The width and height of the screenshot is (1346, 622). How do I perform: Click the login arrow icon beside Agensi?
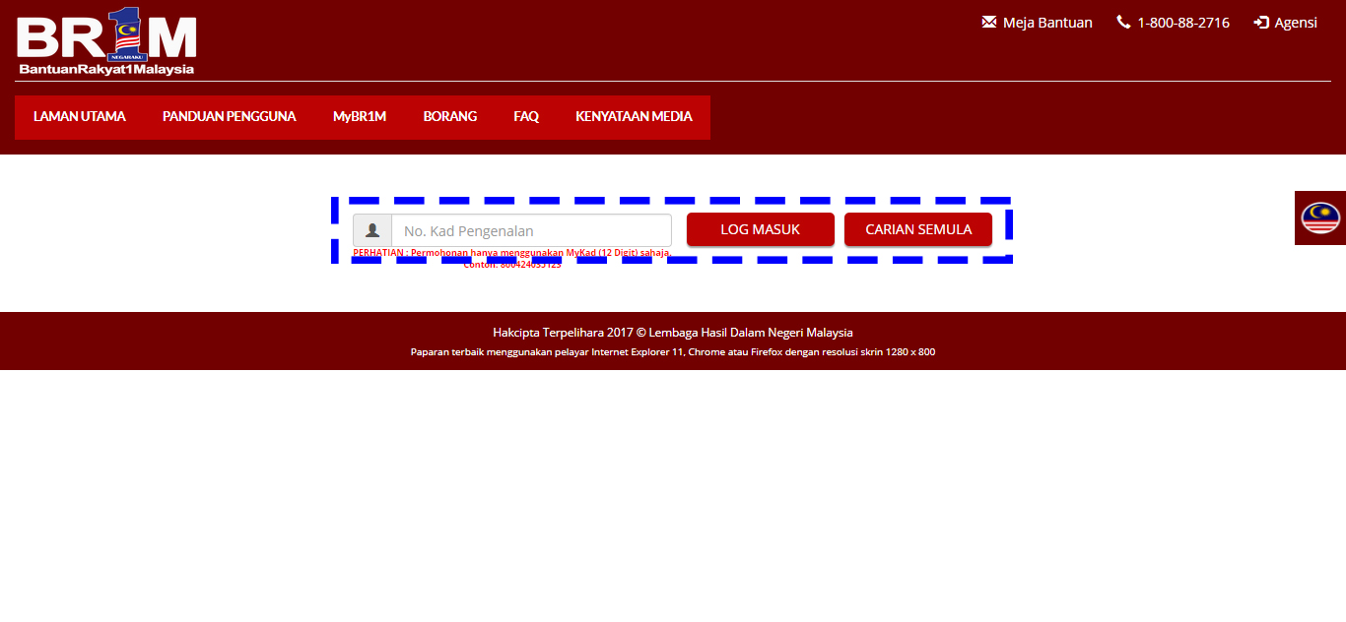coord(1261,22)
